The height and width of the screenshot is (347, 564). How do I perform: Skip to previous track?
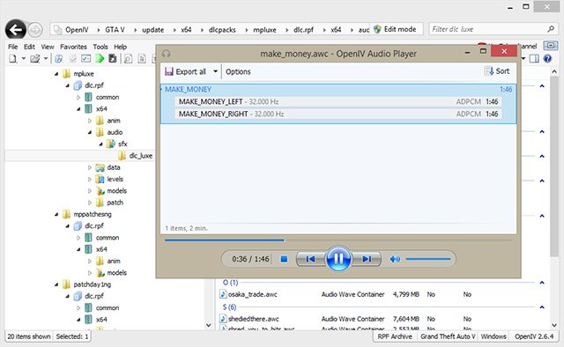(x=310, y=259)
